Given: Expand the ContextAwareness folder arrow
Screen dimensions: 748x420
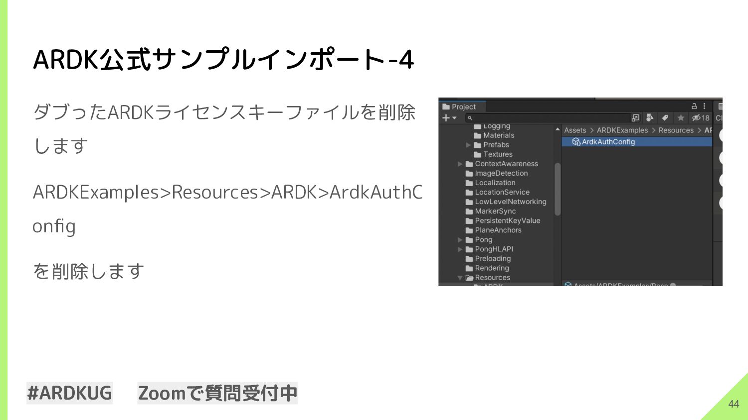Looking at the screenshot, I should point(460,164).
